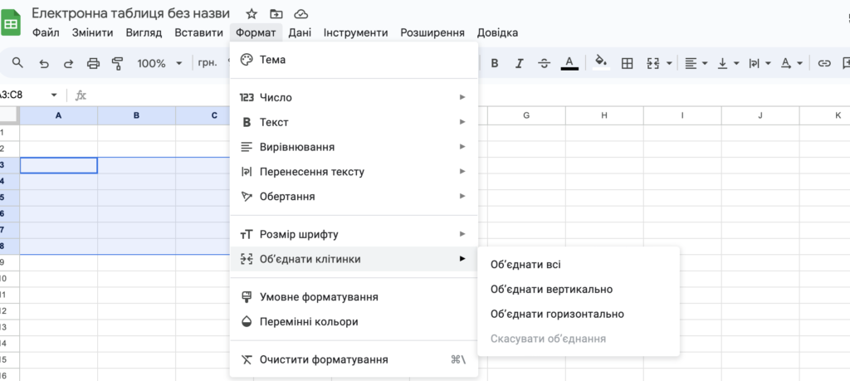Viewport: 850px width, 381px height.
Task: Toggle bold formatting
Action: click(x=495, y=63)
